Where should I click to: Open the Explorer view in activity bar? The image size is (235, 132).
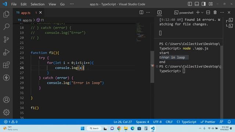(6, 14)
